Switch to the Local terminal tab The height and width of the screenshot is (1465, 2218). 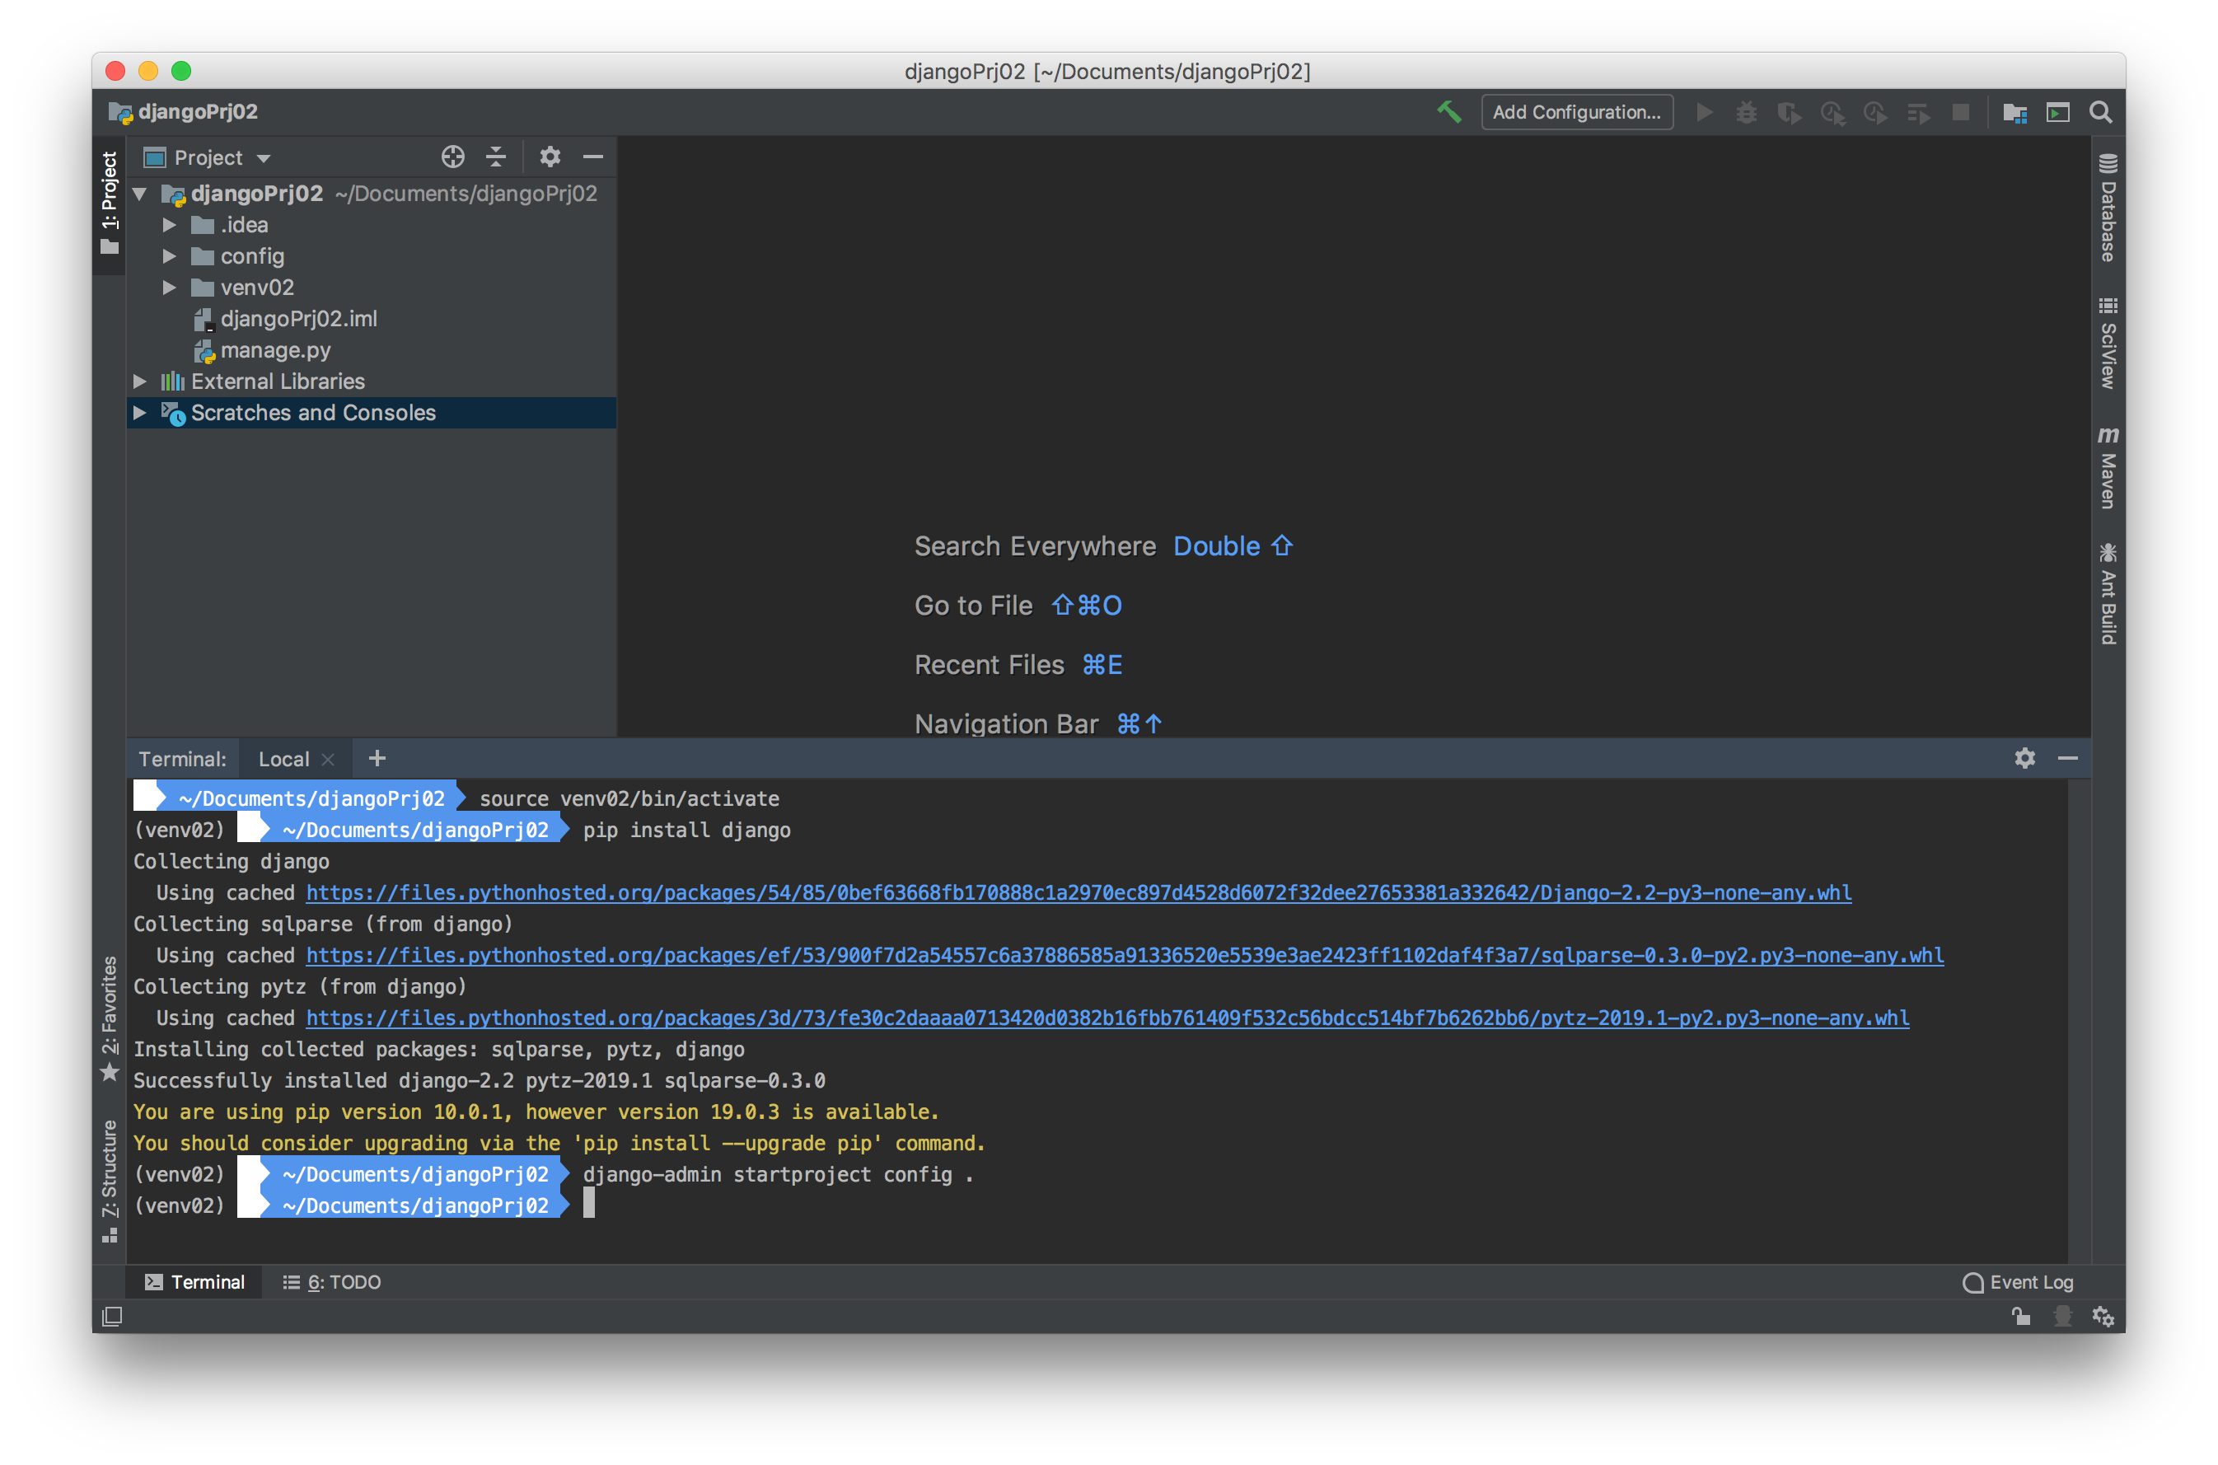(x=284, y=760)
